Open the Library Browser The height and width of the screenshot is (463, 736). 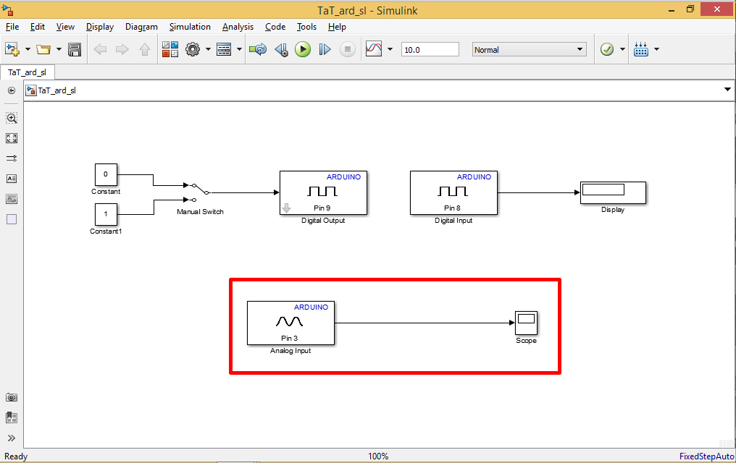pyautogui.click(x=170, y=49)
